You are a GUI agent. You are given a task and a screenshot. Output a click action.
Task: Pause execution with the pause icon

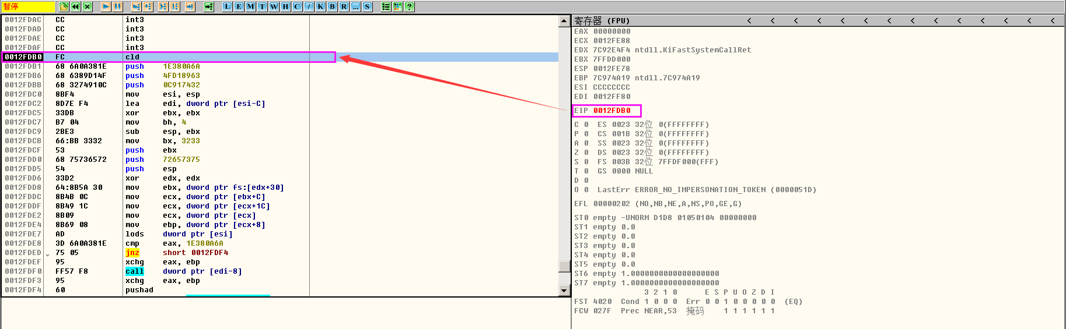coord(117,6)
